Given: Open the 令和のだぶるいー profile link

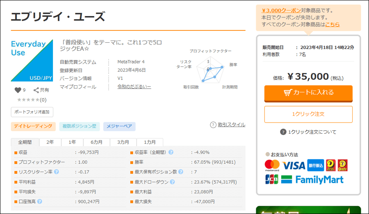Looking at the screenshot, I should 134,87.
